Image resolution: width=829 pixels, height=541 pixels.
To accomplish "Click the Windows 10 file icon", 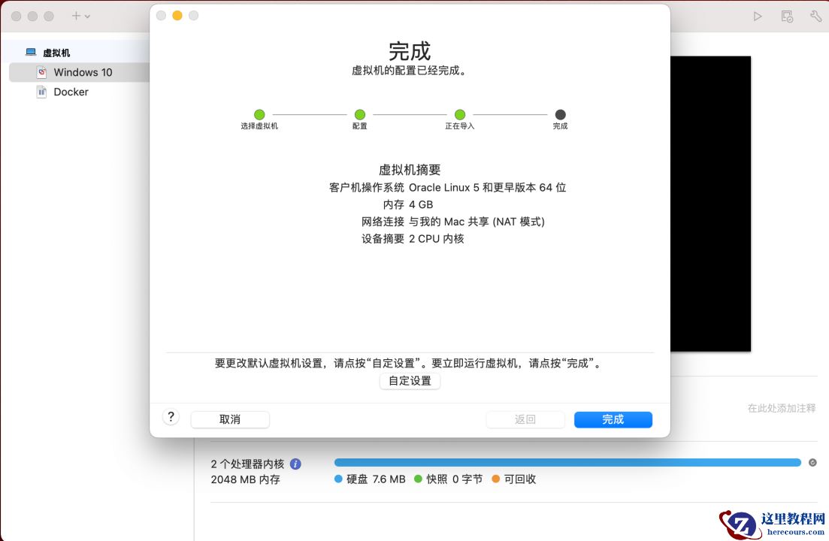I will coord(42,72).
